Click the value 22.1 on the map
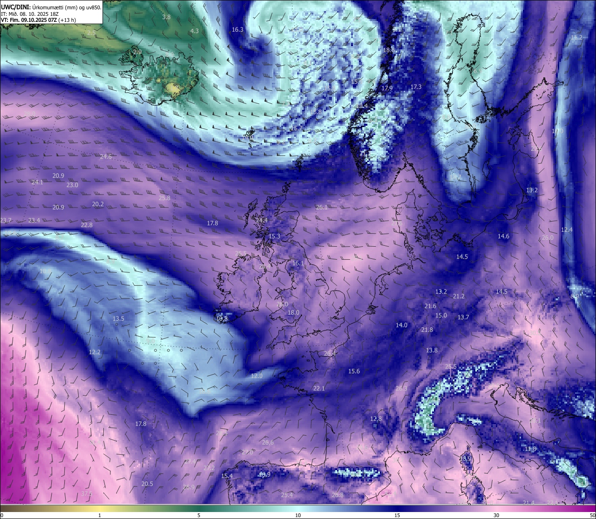This screenshot has height=519, width=596. click(x=319, y=388)
